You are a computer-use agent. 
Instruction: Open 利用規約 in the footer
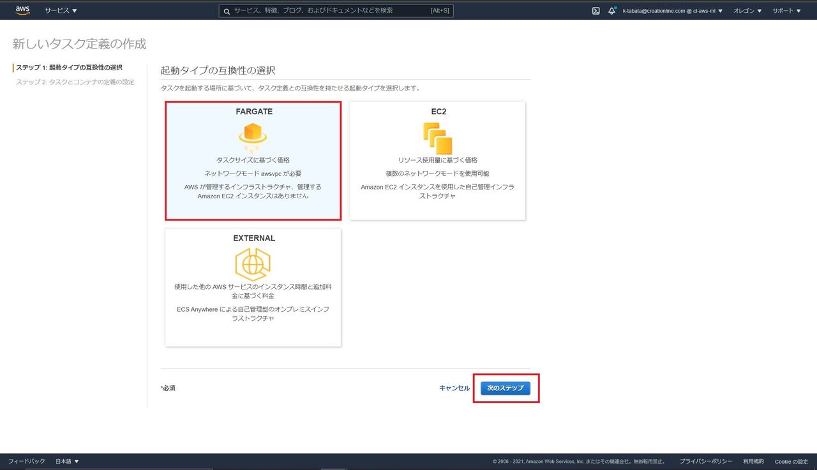(753, 461)
